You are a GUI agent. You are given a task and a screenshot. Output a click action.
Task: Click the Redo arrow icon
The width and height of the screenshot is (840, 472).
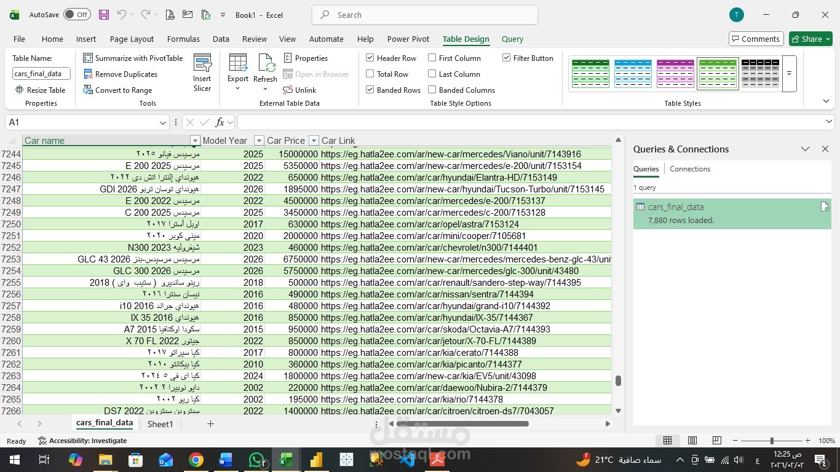click(146, 15)
